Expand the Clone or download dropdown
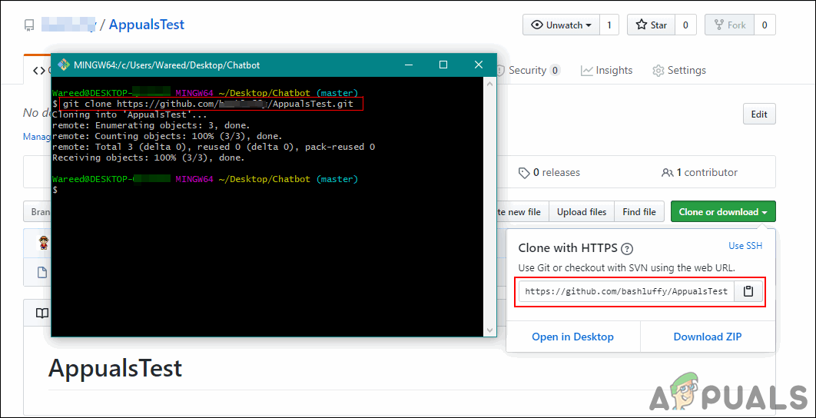816x418 pixels. [x=722, y=212]
